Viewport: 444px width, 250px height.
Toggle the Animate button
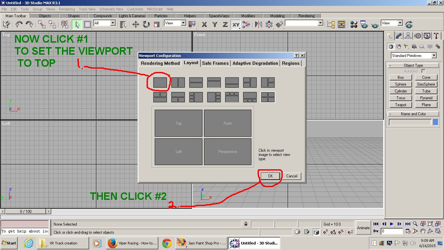click(x=363, y=228)
